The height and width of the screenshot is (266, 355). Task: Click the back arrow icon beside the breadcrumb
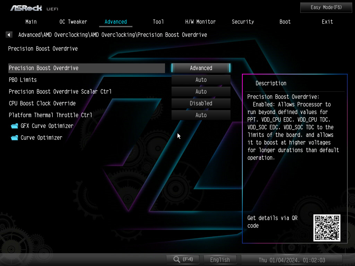9,35
